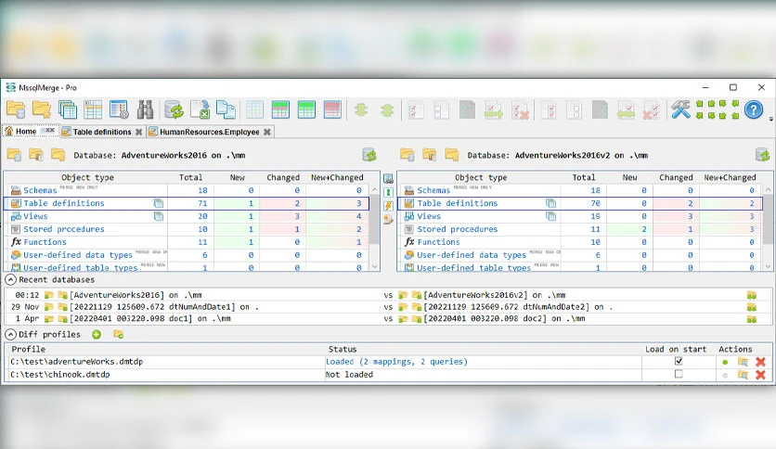This screenshot has width=776, height=449.
Task: Uncheck Load on start for adventureWorks.dmtdp
Action: pyautogui.click(x=679, y=361)
